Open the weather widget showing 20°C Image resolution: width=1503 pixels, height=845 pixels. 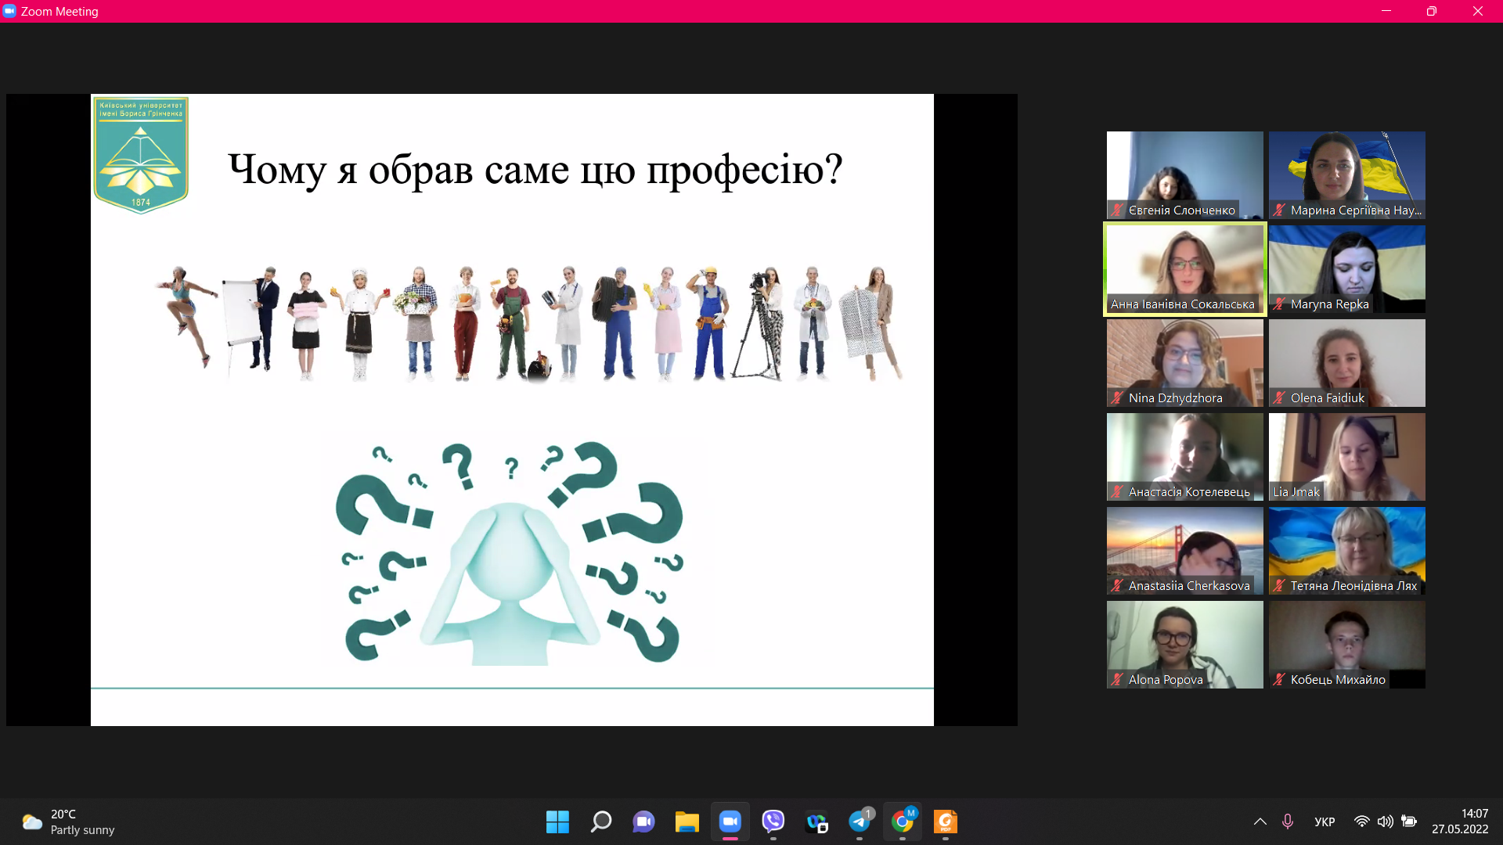[69, 822]
